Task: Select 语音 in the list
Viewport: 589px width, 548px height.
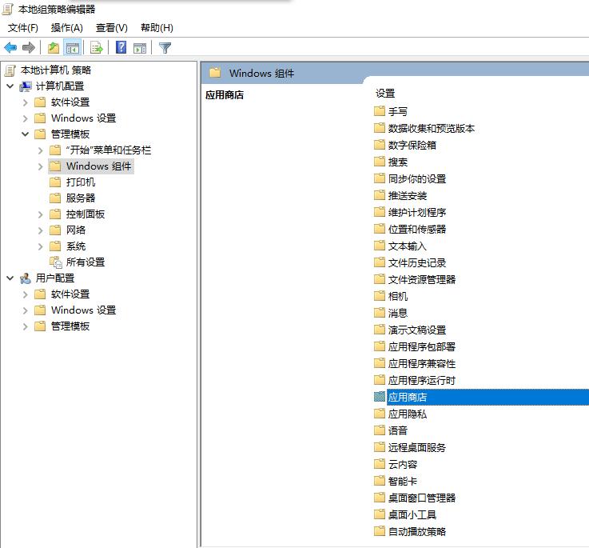Action: 398,430
